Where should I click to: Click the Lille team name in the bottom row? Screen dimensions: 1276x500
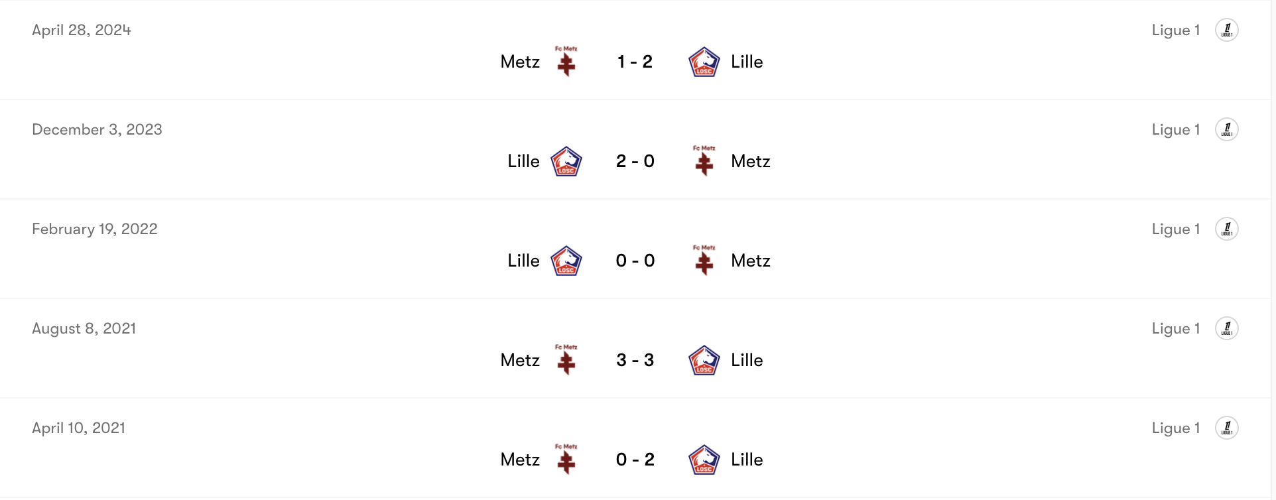click(x=747, y=459)
